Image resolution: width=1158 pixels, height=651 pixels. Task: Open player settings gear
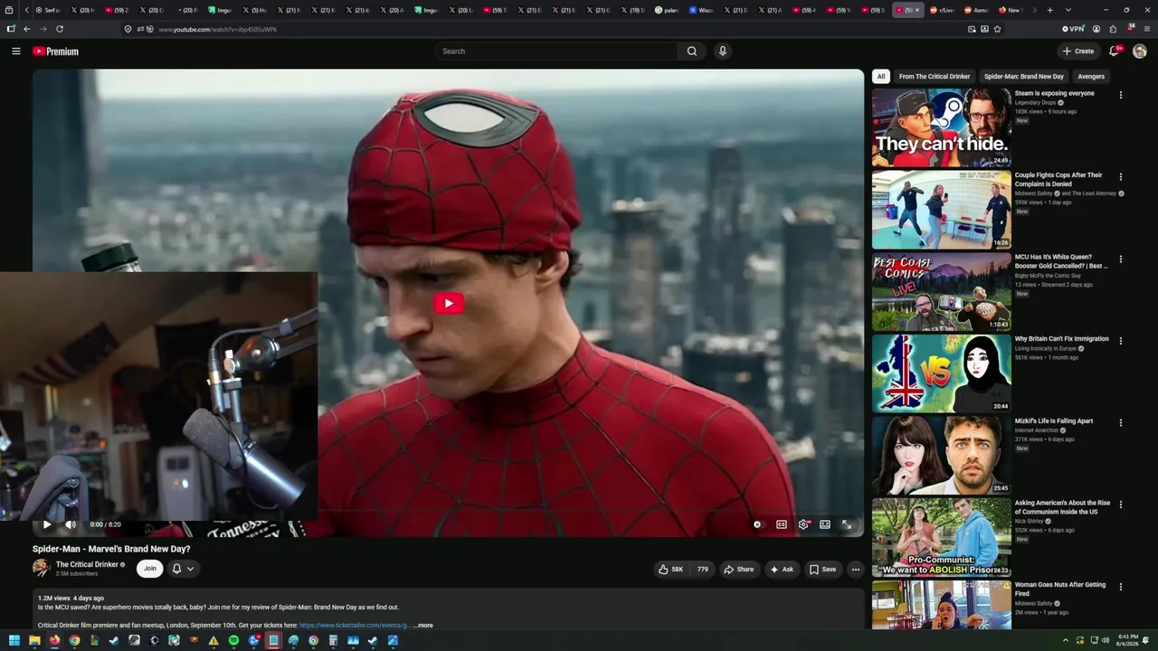[x=803, y=524]
